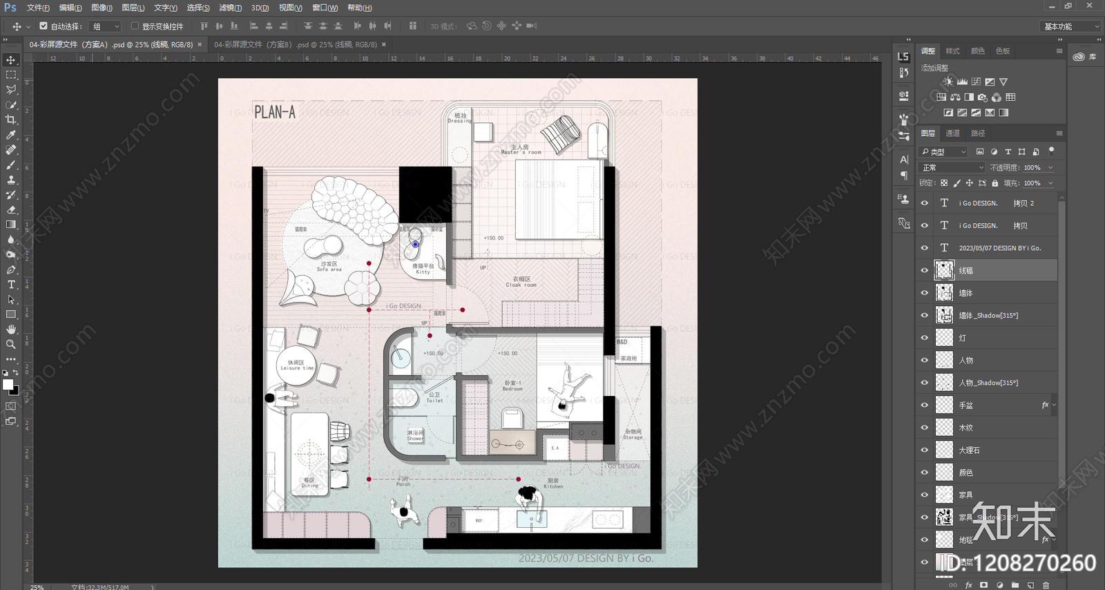Click the background color swatch
The width and height of the screenshot is (1105, 590).
(15, 390)
